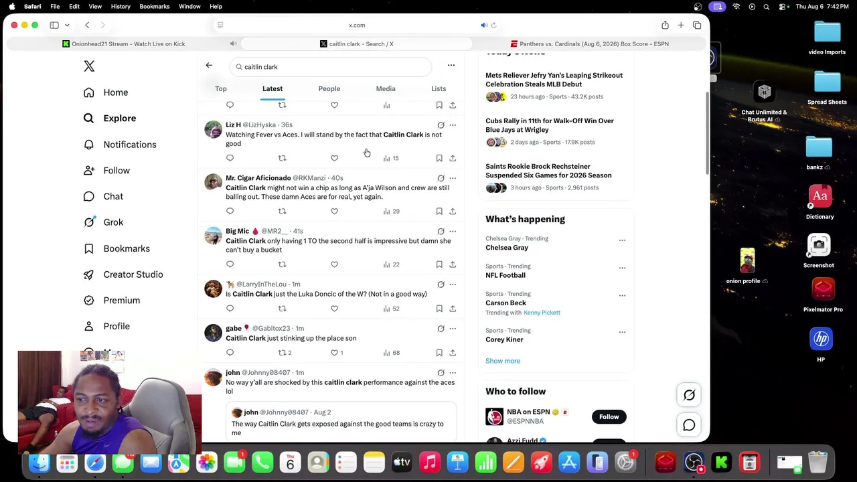Image resolution: width=857 pixels, height=482 pixels.
Task: Open more menu on john's post
Action: (x=453, y=373)
